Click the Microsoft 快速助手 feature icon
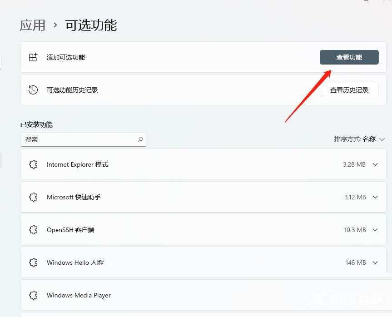 pyautogui.click(x=33, y=197)
